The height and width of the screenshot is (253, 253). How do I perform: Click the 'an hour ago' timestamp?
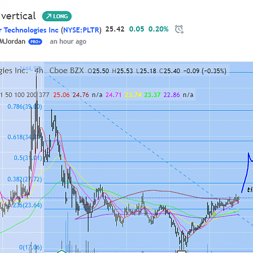pos(68,41)
